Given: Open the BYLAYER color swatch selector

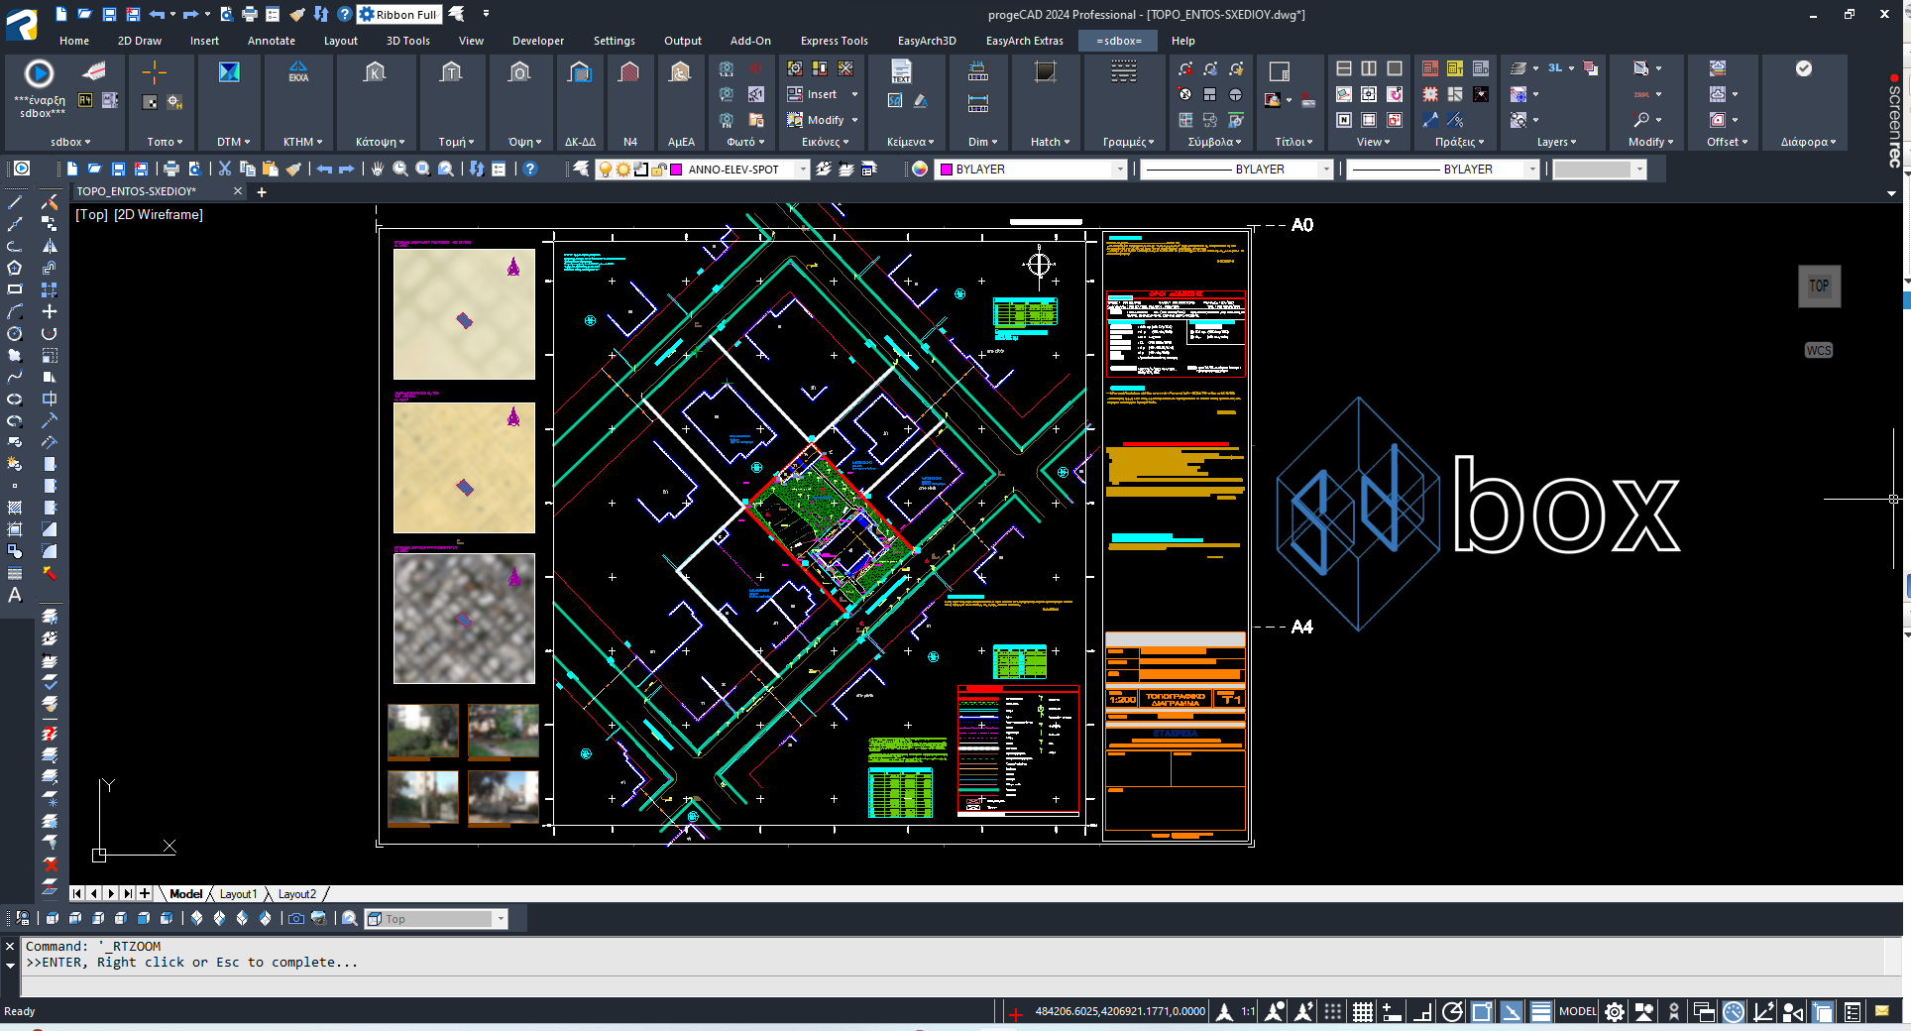Looking at the screenshot, I should click(x=1032, y=170).
